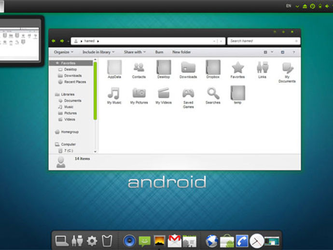333x250 pixels.
Task: Launch the phone dialer app in dock
Action: click(242, 241)
